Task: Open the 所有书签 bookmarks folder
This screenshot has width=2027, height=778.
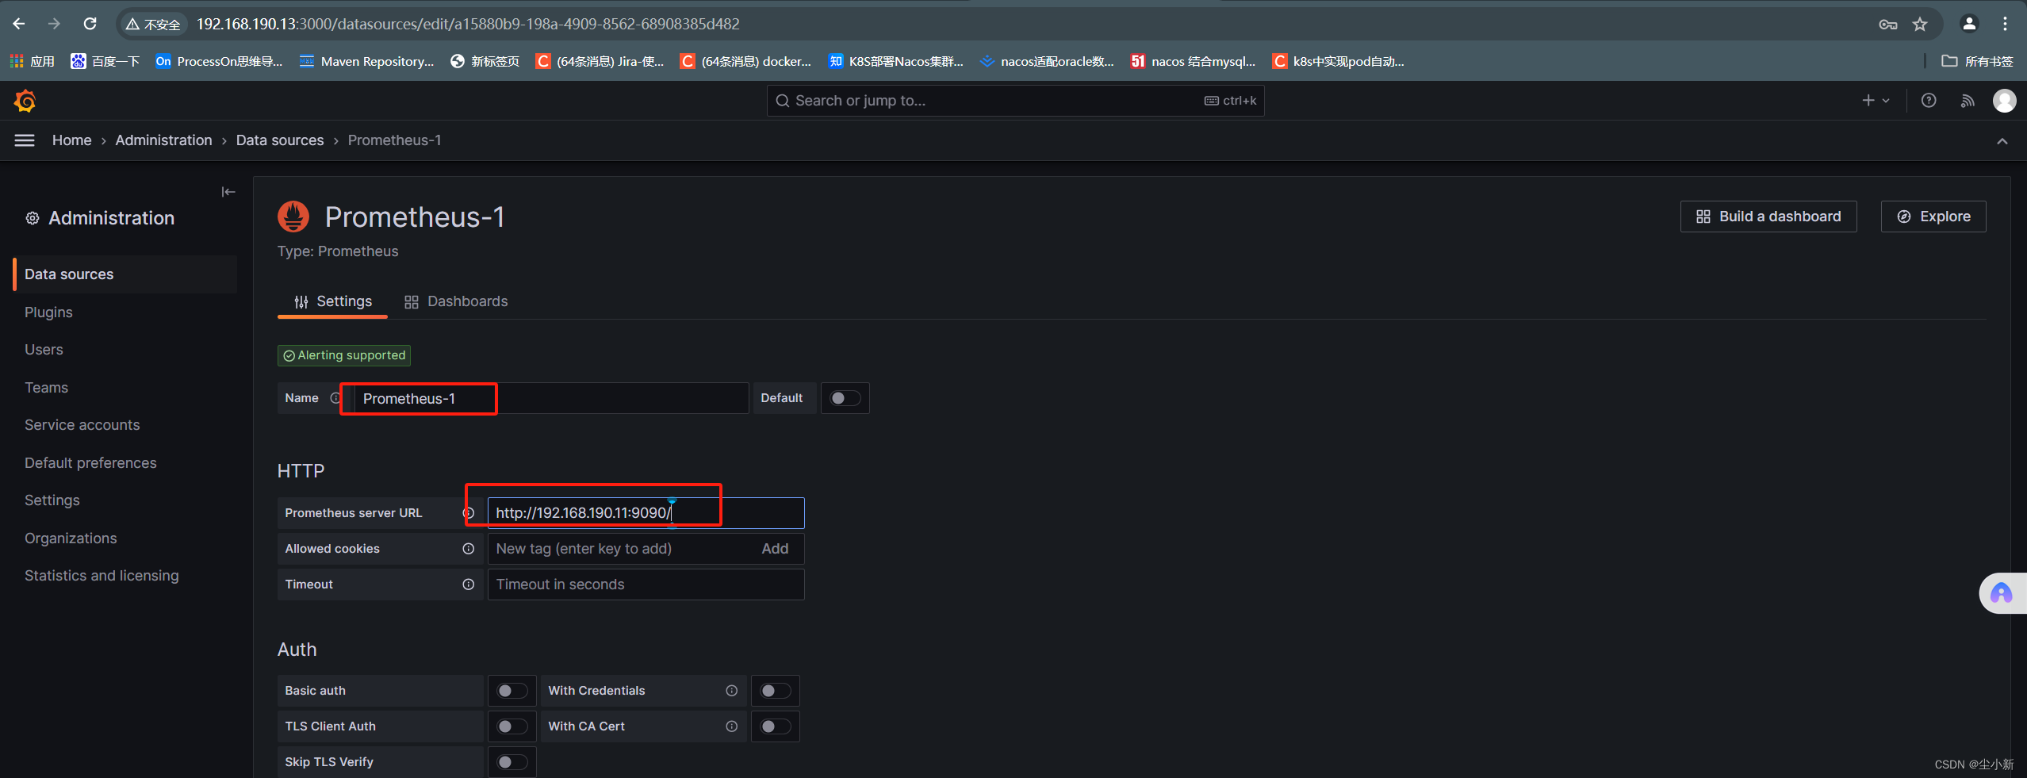Action: coord(1977,61)
